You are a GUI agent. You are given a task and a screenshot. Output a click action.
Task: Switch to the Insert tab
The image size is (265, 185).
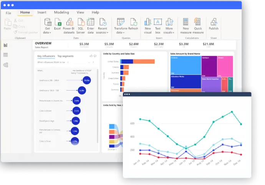(42, 12)
